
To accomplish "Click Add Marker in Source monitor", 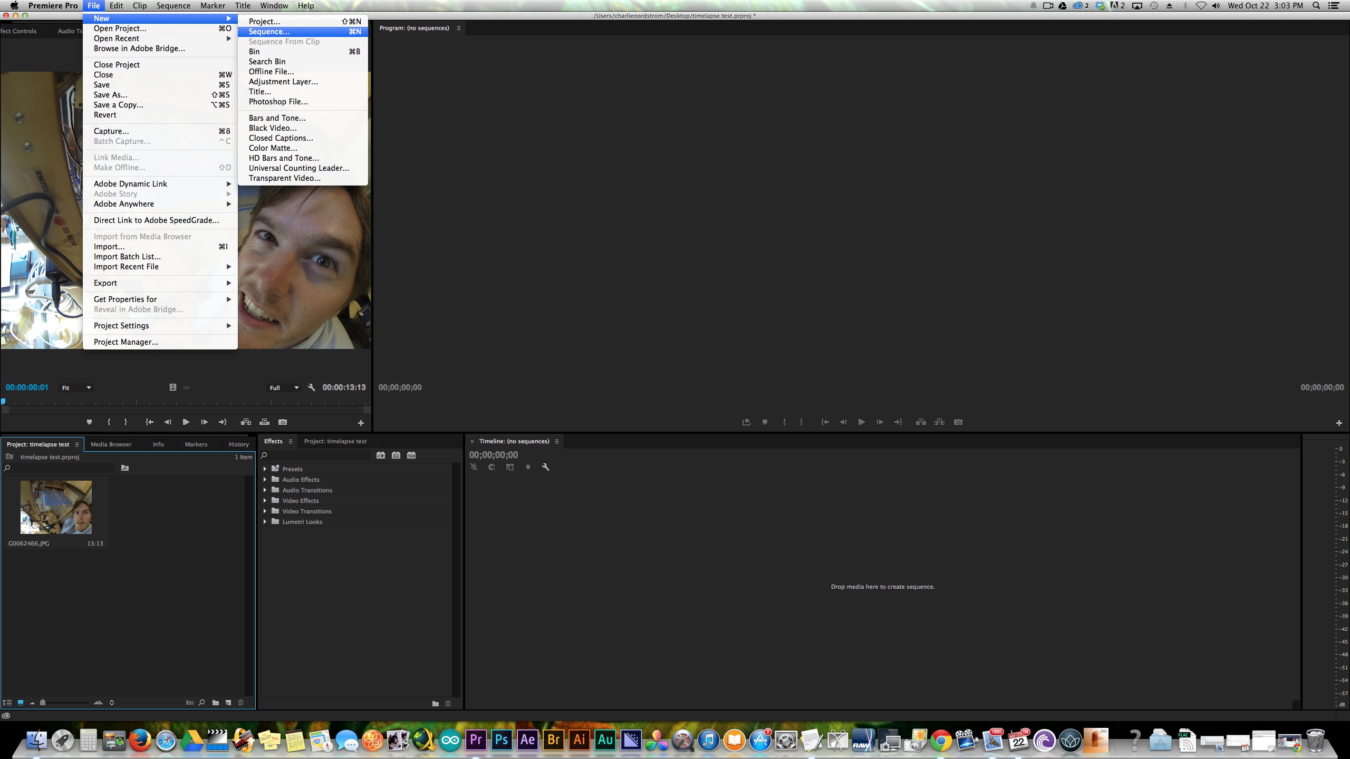I will pyautogui.click(x=89, y=422).
